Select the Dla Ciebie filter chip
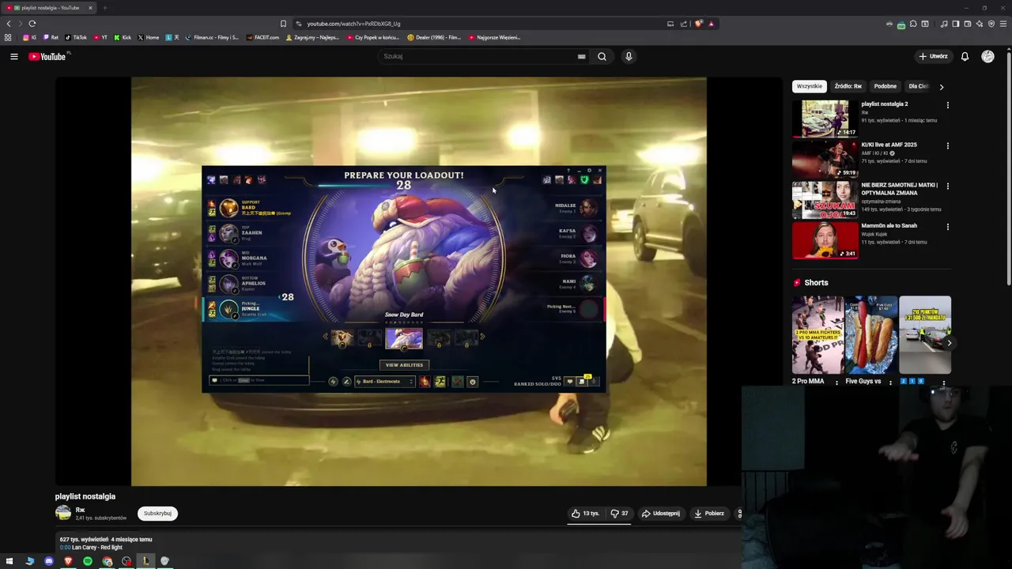This screenshot has width=1012, height=569. 919,86
